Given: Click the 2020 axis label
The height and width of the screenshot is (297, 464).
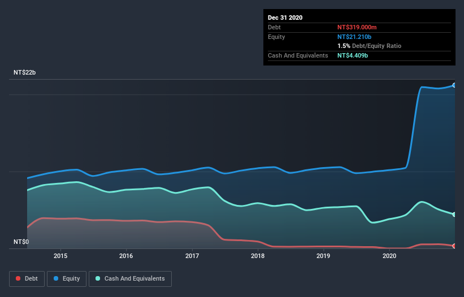Looking at the screenshot, I should click(x=389, y=256).
